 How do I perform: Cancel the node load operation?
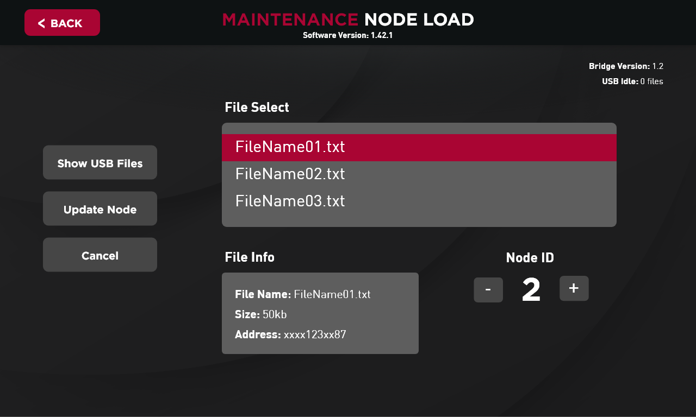[x=100, y=255]
